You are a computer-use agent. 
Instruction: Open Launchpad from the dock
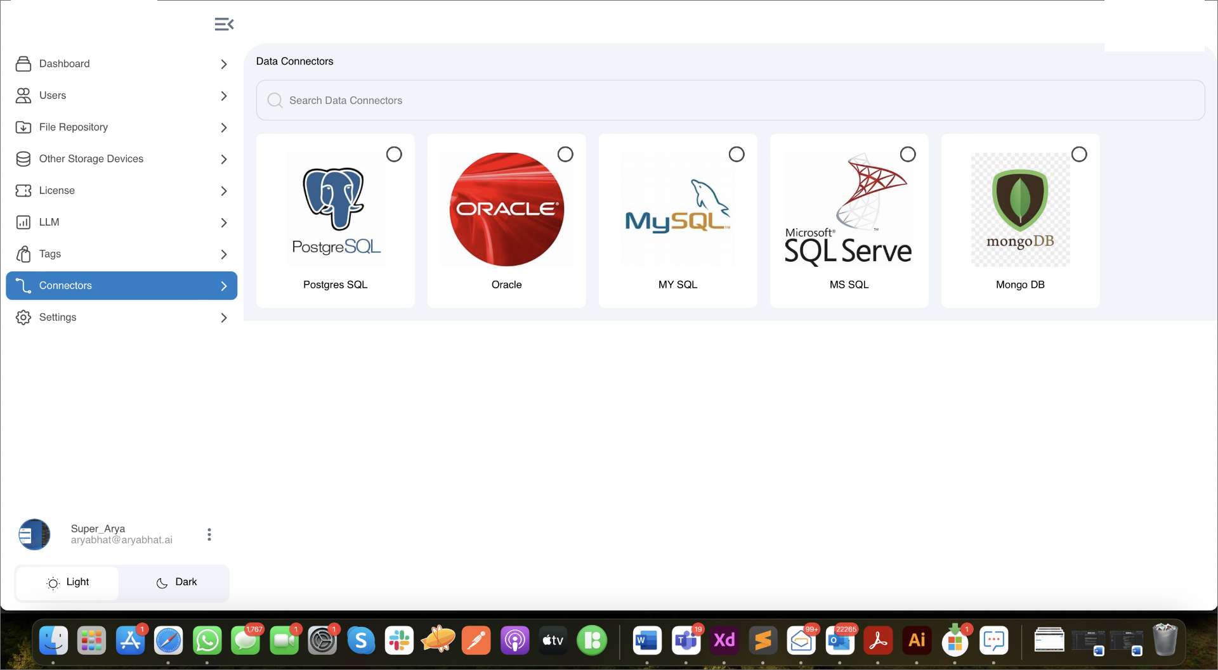tap(92, 641)
